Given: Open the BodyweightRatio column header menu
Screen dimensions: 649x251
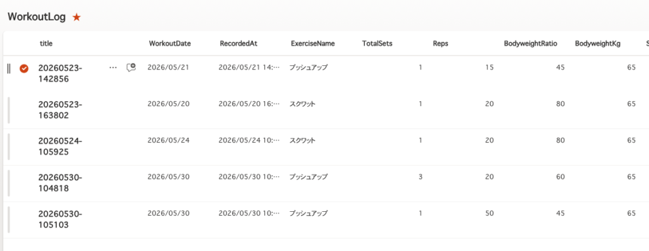Looking at the screenshot, I should pyautogui.click(x=530, y=44).
